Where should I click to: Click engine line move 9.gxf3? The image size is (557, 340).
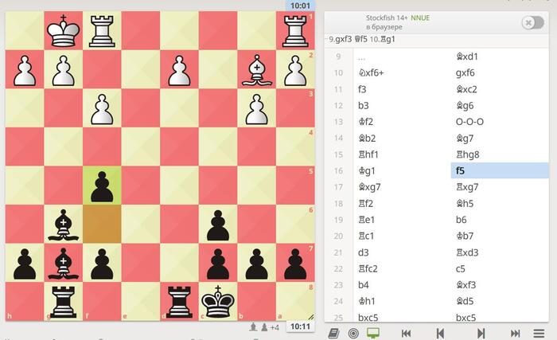pos(341,40)
